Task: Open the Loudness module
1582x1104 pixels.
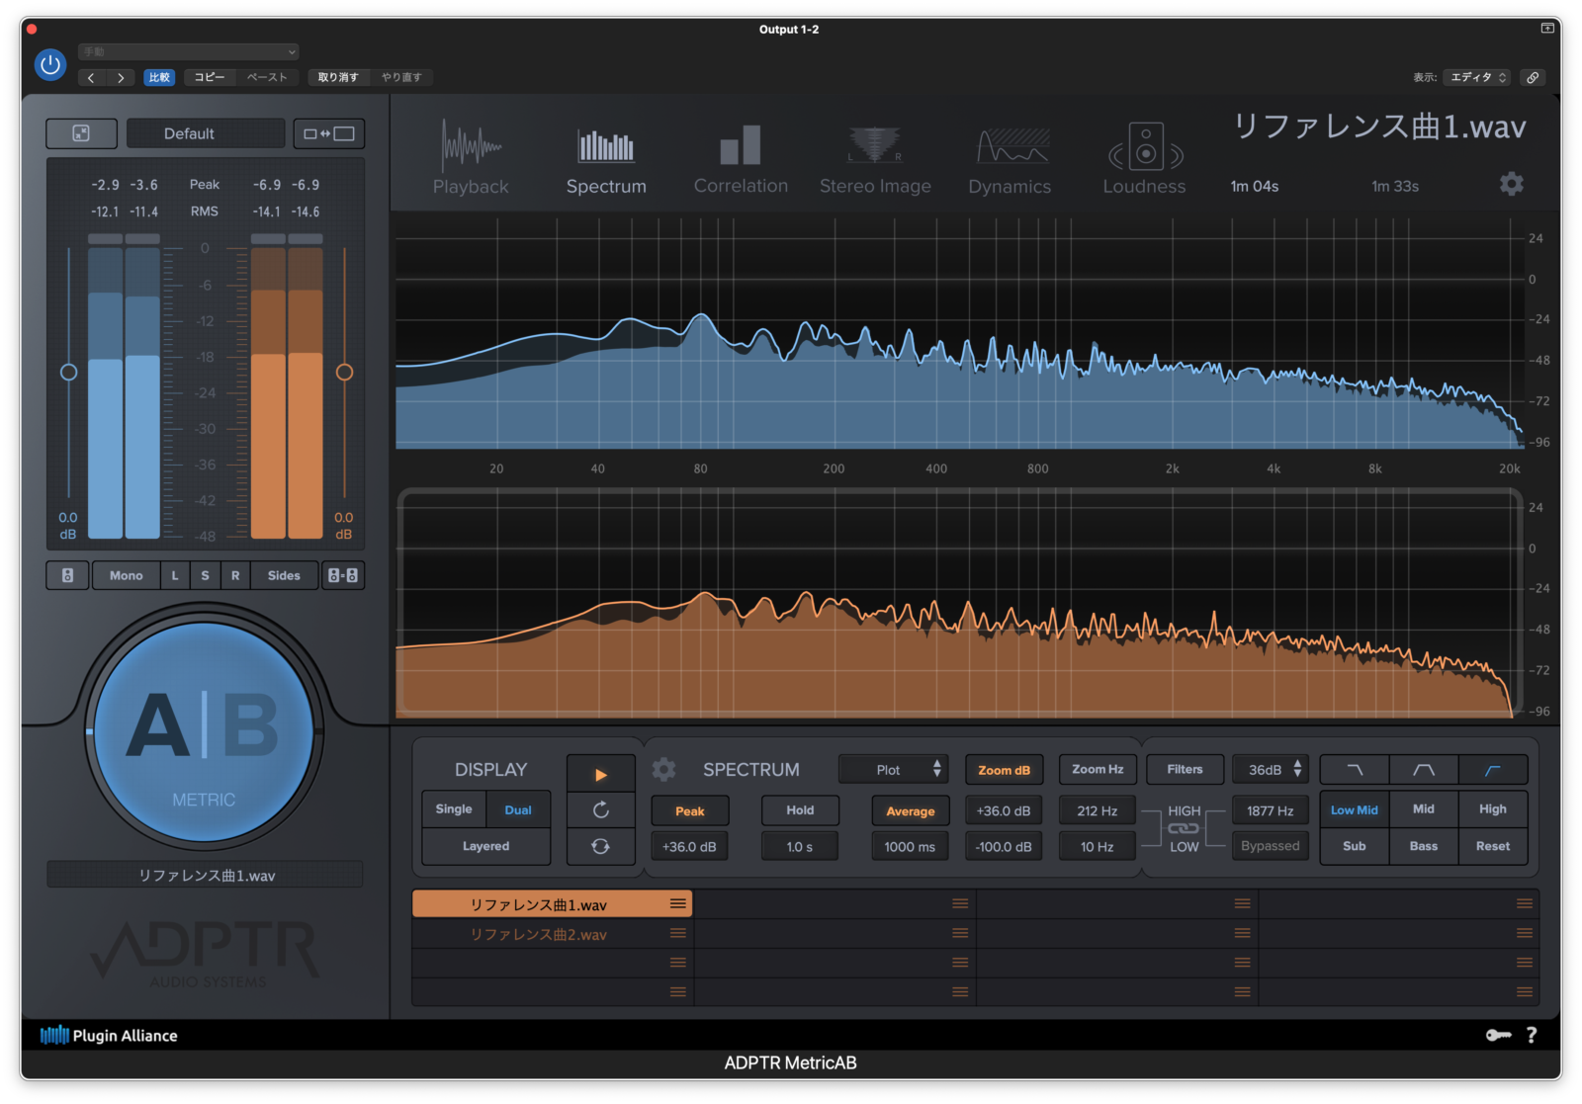Action: pos(1143,158)
